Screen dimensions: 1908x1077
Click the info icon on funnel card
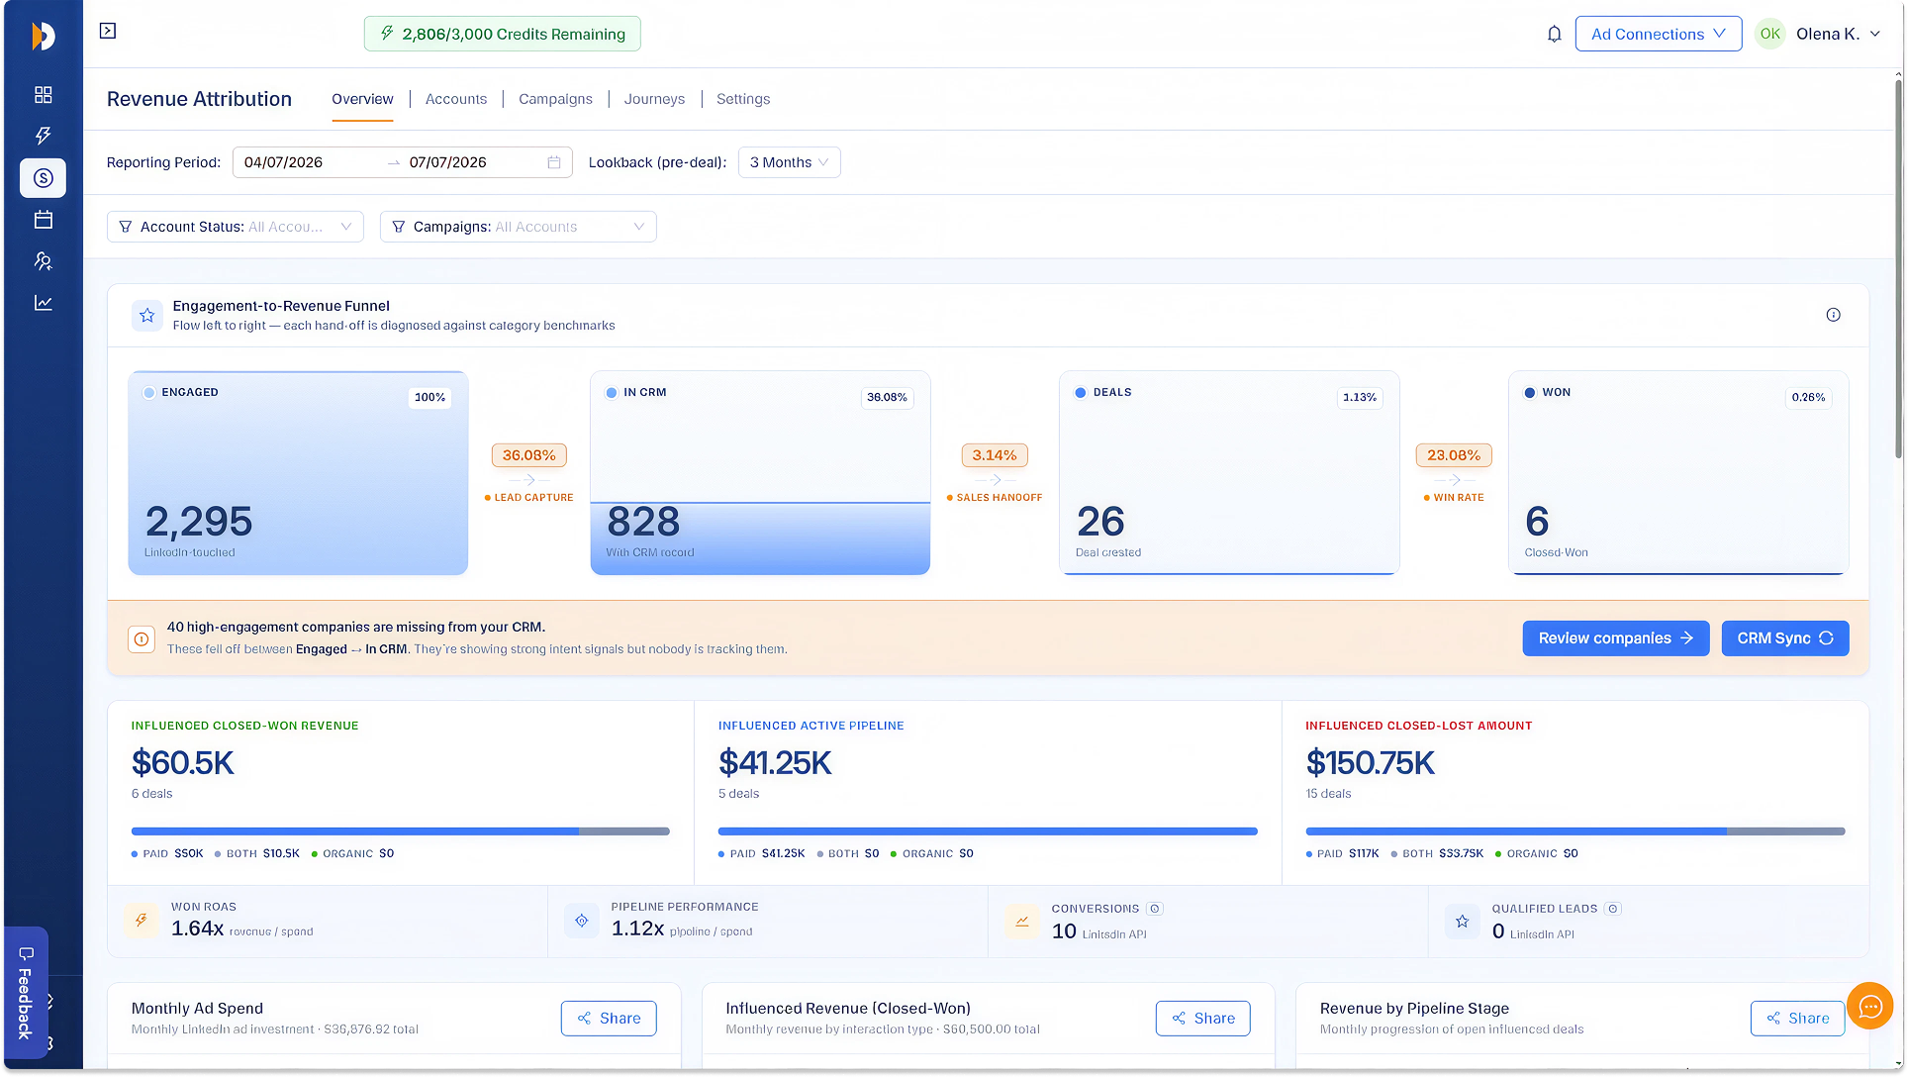pyautogui.click(x=1833, y=315)
